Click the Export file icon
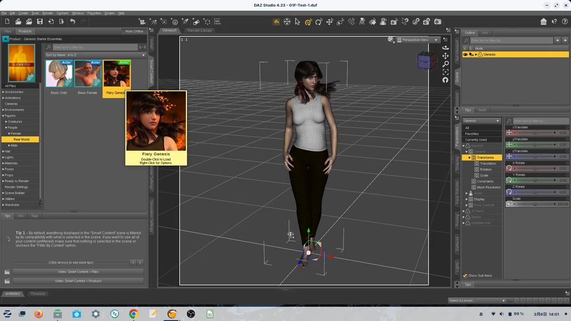Image resolution: width=571 pixels, height=321 pixels. tap(61, 21)
